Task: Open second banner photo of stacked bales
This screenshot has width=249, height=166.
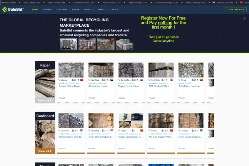Action: [87, 44]
